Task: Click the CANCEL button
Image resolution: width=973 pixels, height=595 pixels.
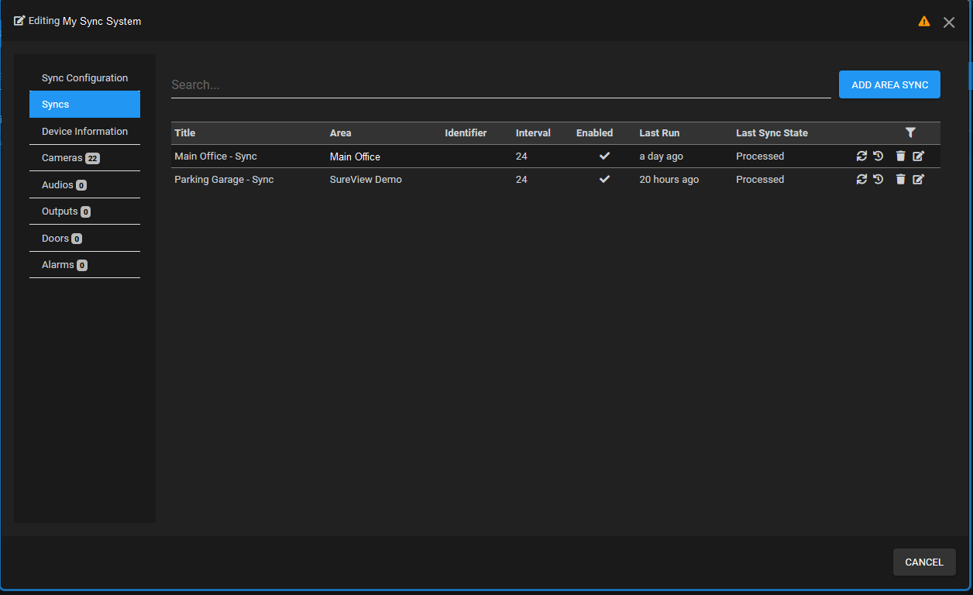Action: (924, 562)
